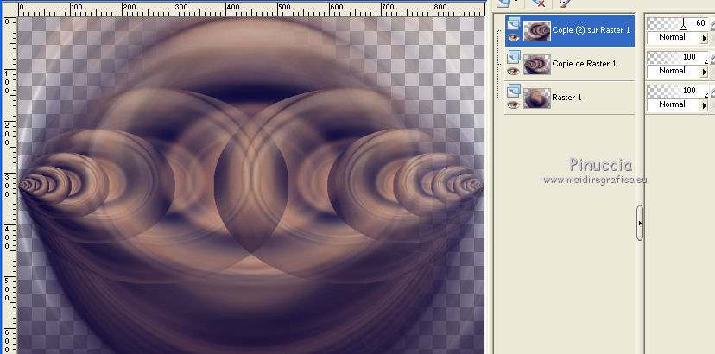The width and height of the screenshot is (715, 354).
Task: Open Normal blend mode dropdown for Raster 1
Action: tap(705, 105)
